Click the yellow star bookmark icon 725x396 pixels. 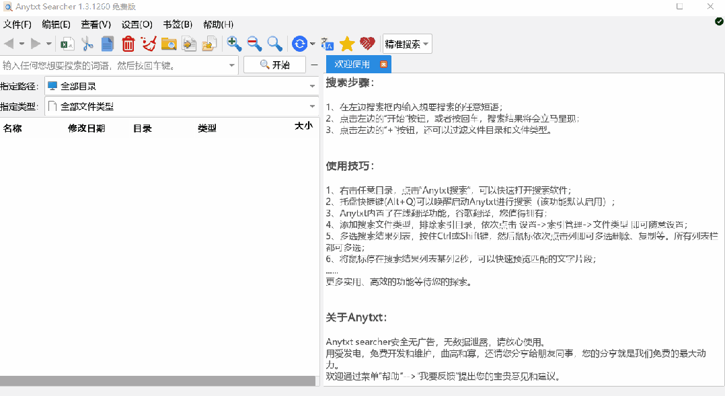pos(347,44)
